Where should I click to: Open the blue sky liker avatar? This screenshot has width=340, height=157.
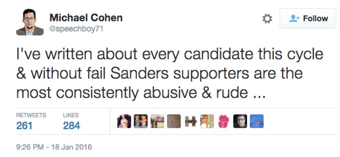pos(257,121)
